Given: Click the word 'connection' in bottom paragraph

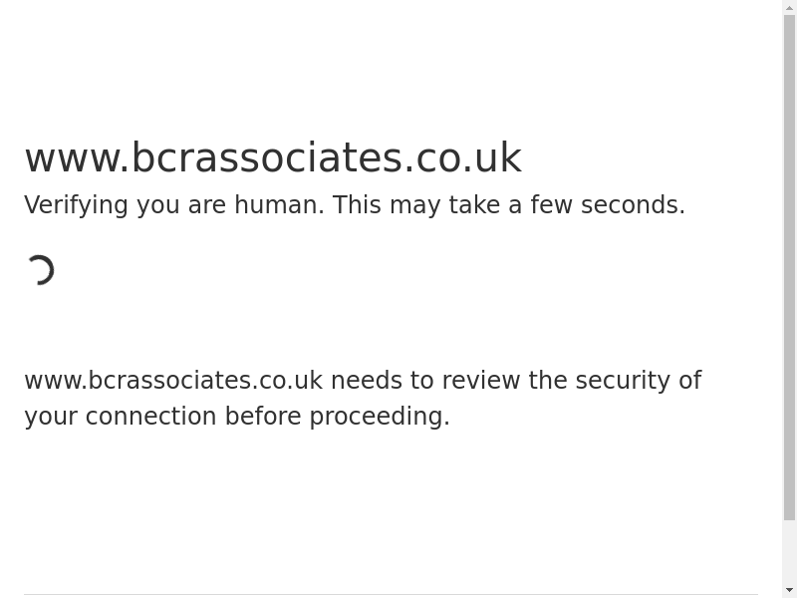Looking at the screenshot, I should [150, 417].
